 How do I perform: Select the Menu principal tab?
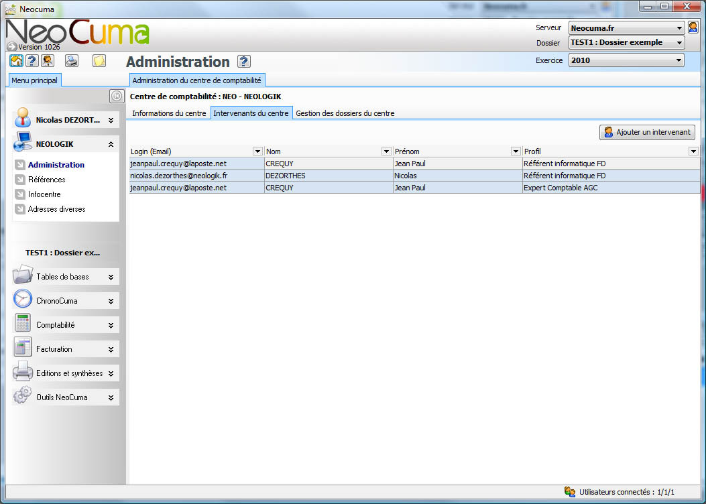click(35, 80)
